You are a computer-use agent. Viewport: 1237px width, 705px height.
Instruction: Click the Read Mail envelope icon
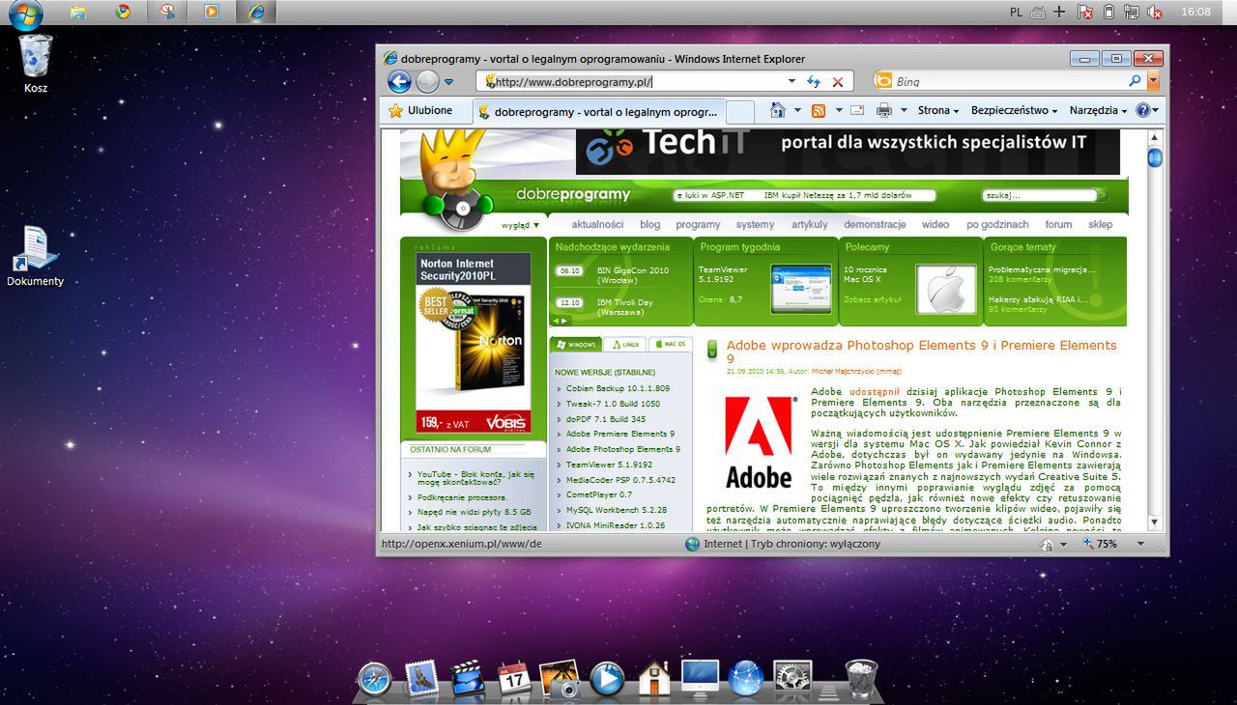(856, 111)
